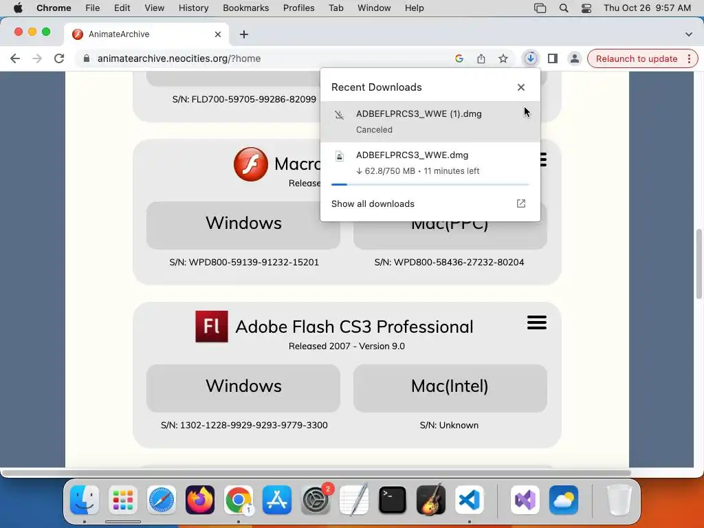This screenshot has height=528, width=704.
Task: Select the canceled ADBEFLPRCS3_WWE (1).dmg entry
Action: (430, 122)
